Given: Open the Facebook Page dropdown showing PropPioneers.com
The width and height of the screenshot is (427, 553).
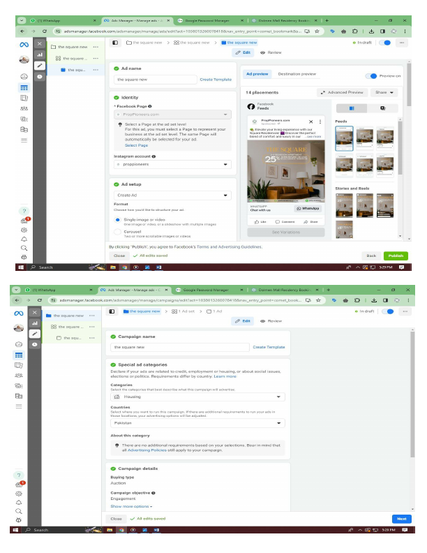Looking at the screenshot, I should point(172,115).
